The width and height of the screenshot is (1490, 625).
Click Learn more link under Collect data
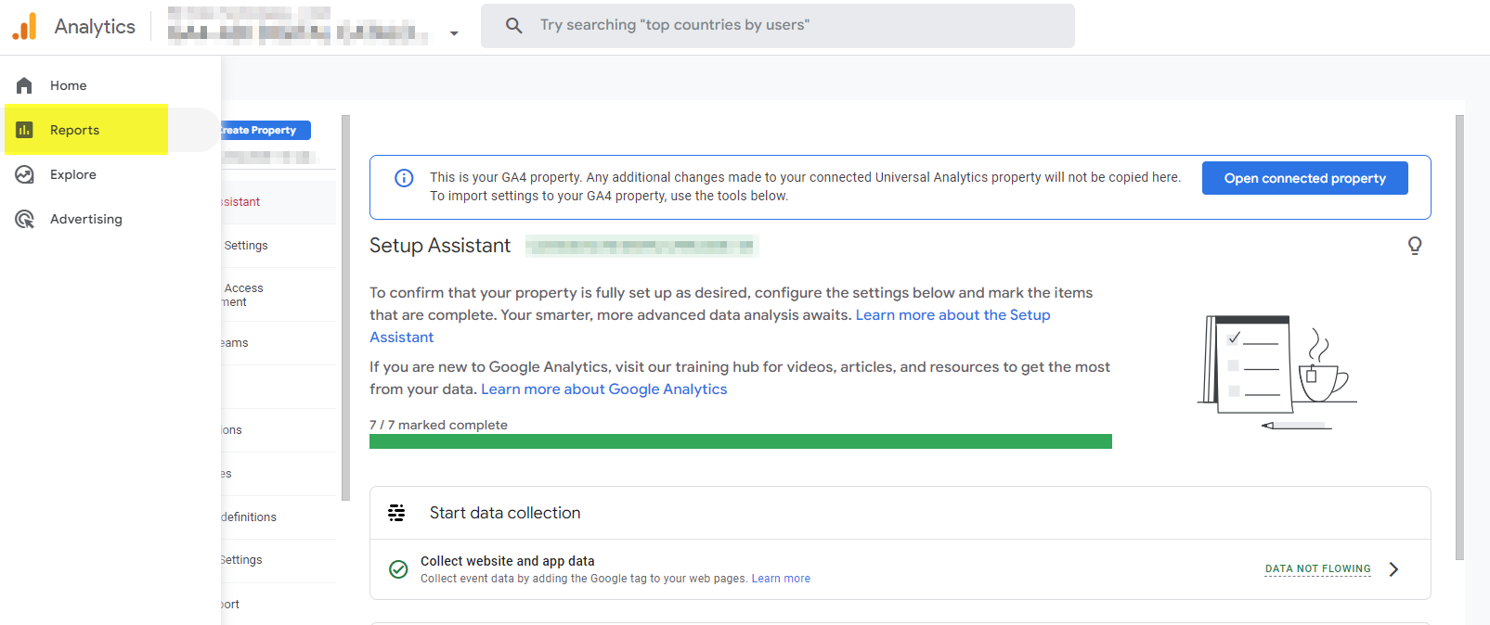point(780,579)
